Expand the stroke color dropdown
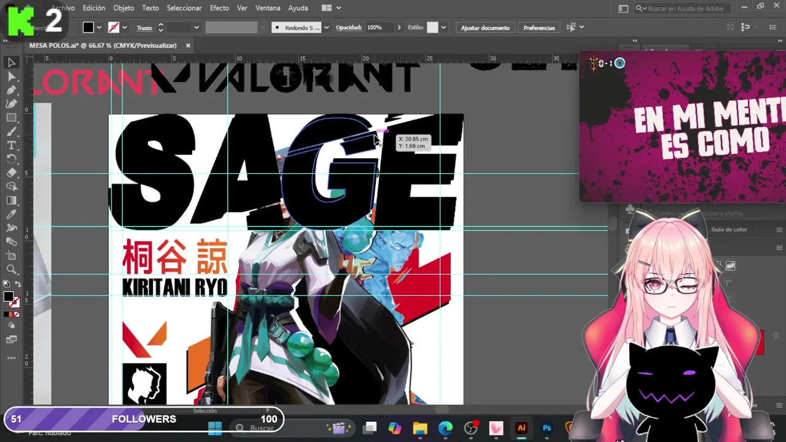Viewport: 786px width, 442px height. click(x=125, y=28)
